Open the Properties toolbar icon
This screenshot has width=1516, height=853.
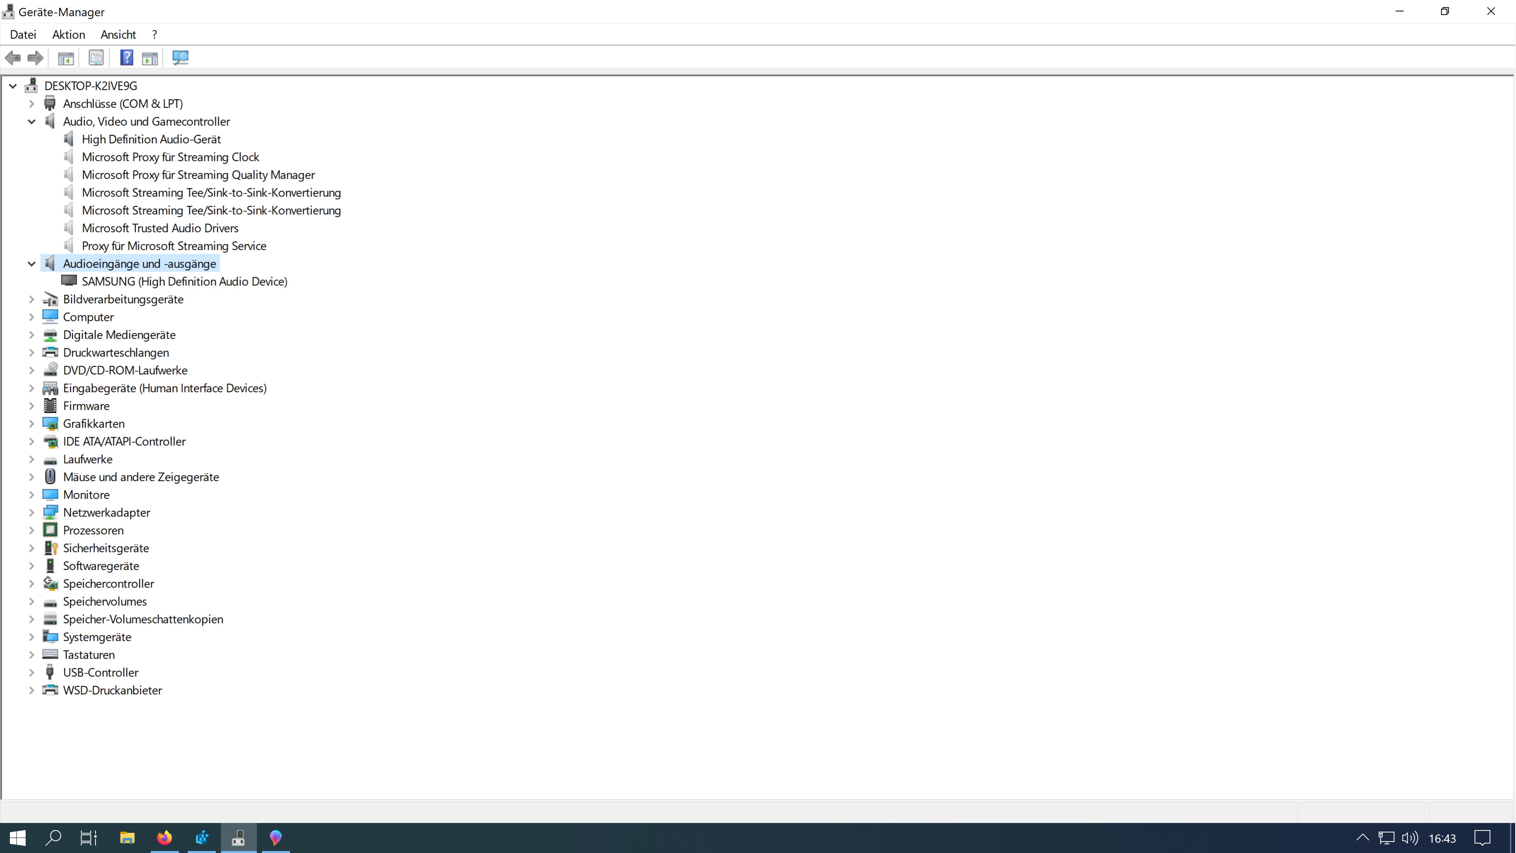(95, 58)
